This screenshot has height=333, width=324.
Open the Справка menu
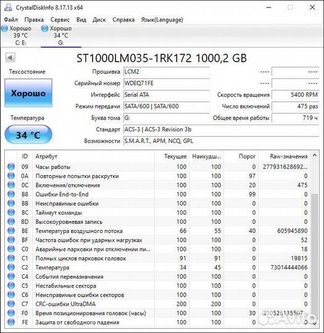click(123, 20)
